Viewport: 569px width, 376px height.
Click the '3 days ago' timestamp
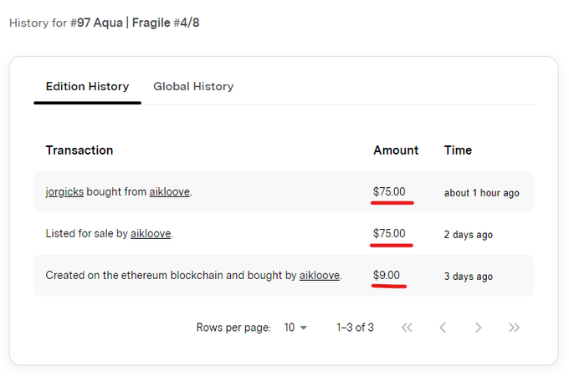pos(468,276)
